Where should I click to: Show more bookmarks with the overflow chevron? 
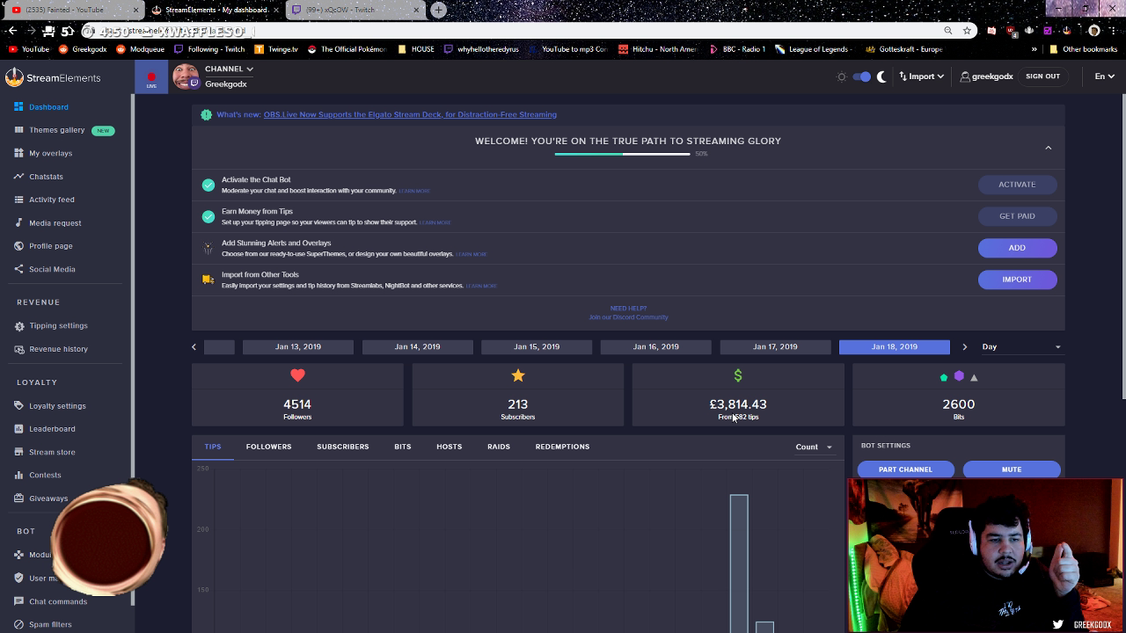tap(1035, 49)
